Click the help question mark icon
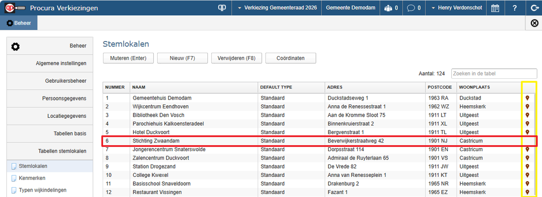The width and height of the screenshot is (542, 197). 514,8
